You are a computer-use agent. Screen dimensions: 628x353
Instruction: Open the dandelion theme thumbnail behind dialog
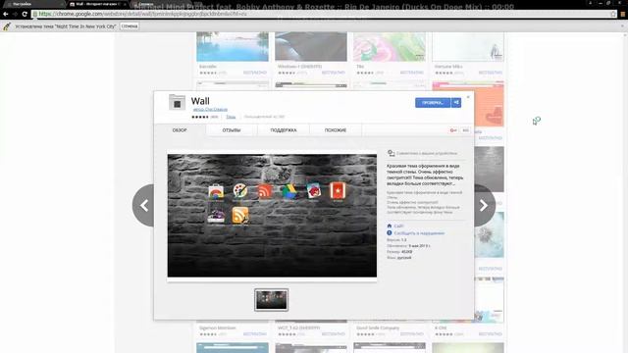point(489,235)
